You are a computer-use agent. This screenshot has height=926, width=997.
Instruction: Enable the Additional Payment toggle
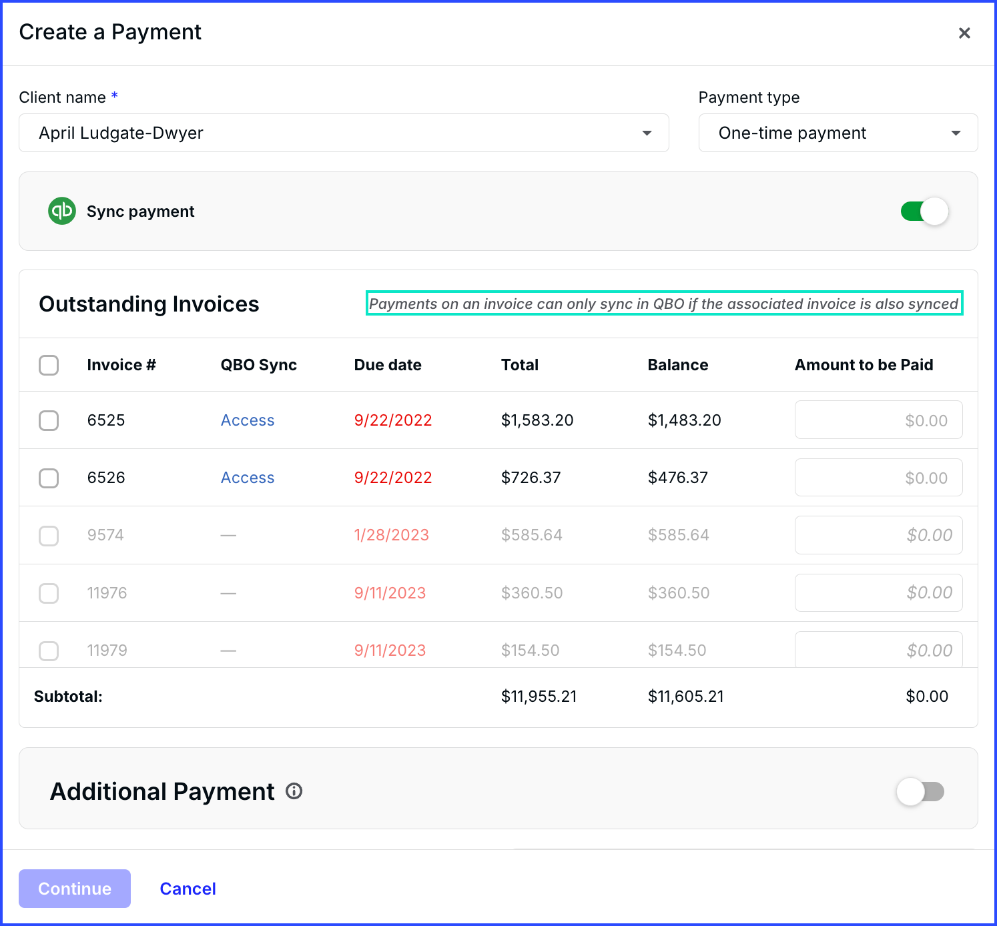[920, 792]
